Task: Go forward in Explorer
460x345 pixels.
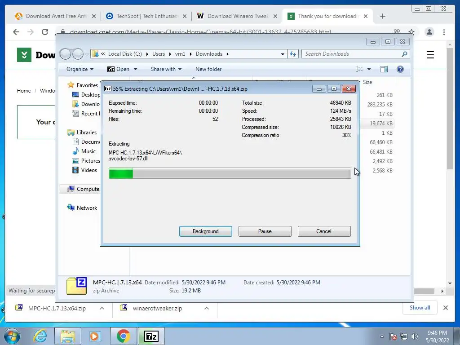Action: tap(78, 54)
